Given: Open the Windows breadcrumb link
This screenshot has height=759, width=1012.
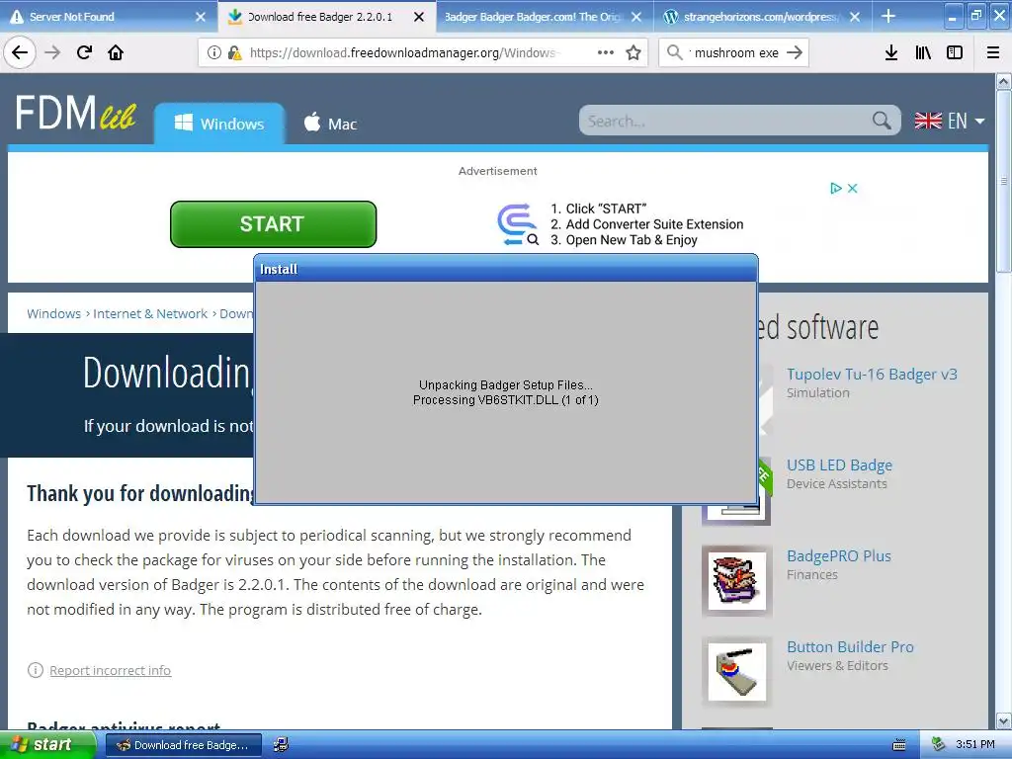Looking at the screenshot, I should click(53, 313).
